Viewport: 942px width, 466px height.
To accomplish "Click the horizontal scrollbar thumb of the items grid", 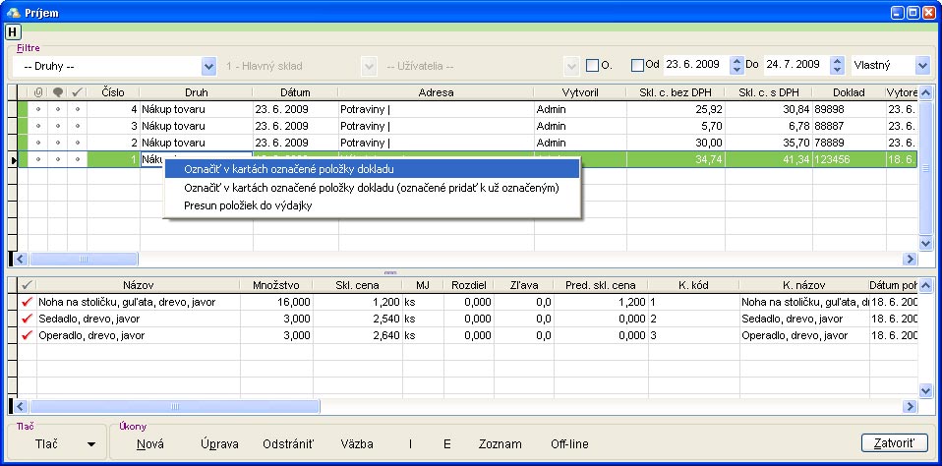I will pyautogui.click(x=173, y=405).
